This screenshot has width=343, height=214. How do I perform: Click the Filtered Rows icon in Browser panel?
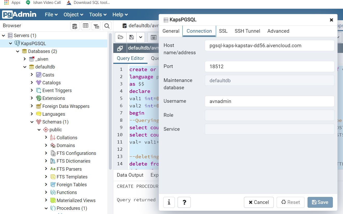(x=96, y=26)
